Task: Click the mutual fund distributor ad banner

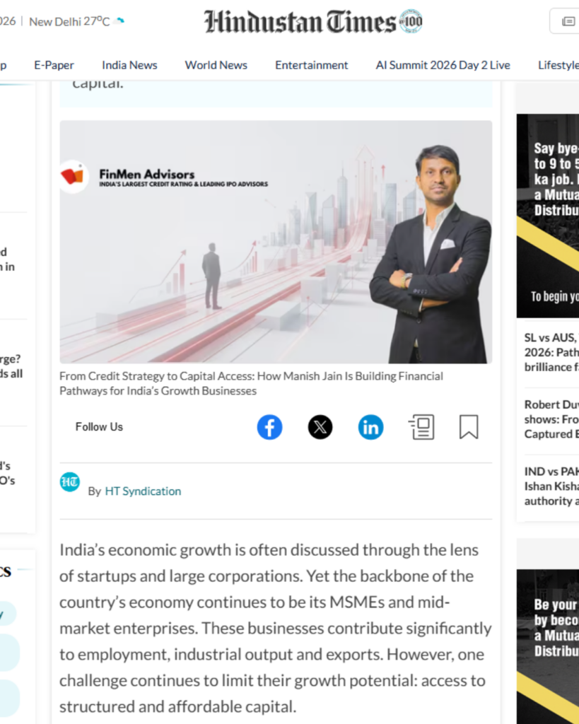Action: (x=548, y=216)
